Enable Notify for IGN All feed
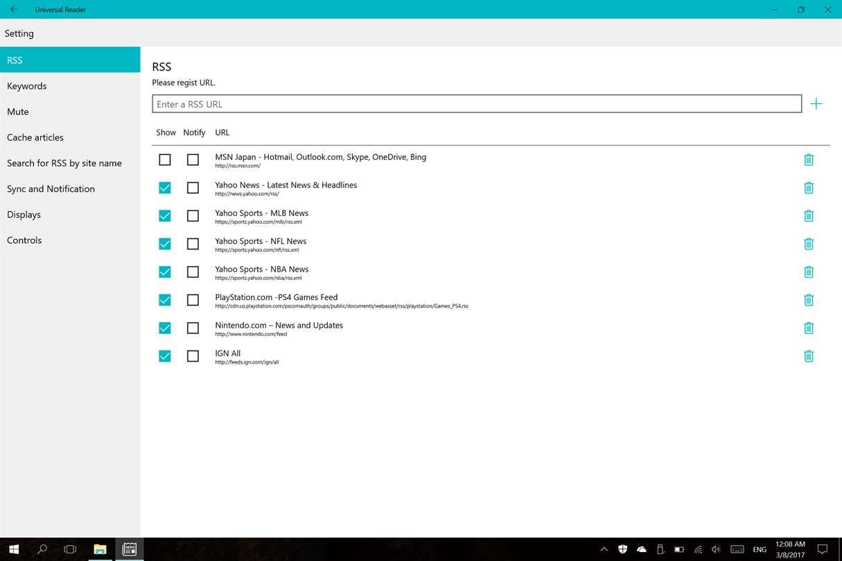Viewport: 842px width, 561px height. click(193, 356)
